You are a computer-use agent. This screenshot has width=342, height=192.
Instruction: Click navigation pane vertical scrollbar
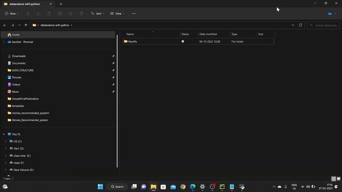coord(117,101)
